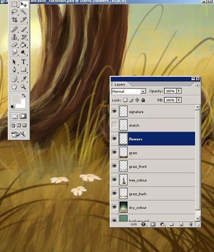
Task: Create a new layer
Action: click(x=181, y=224)
